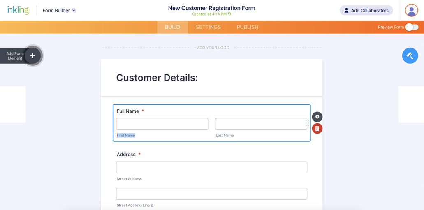This screenshot has height=210, width=424.
Task: Click the Inkling logo
Action: click(x=18, y=10)
